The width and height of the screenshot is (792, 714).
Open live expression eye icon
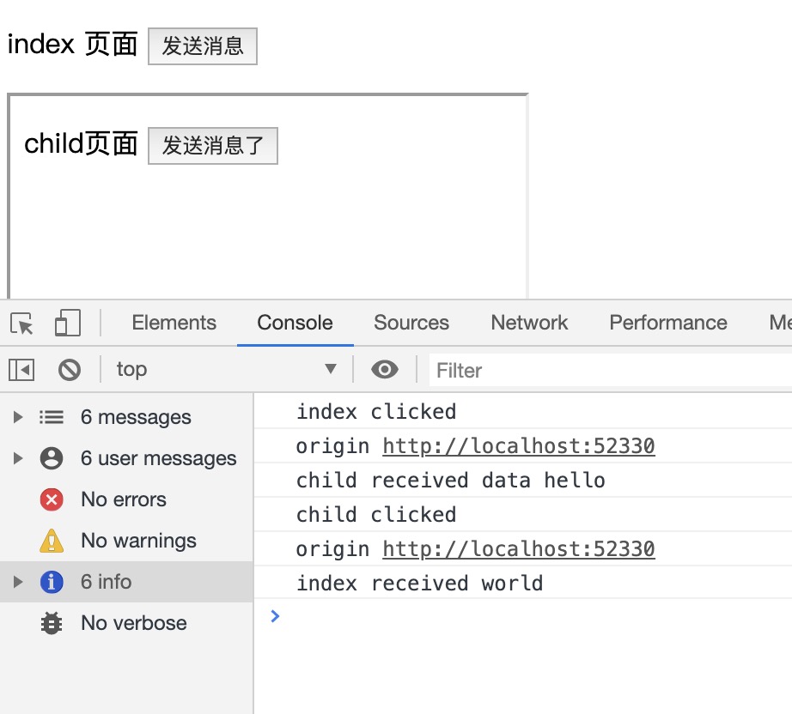[x=384, y=370]
